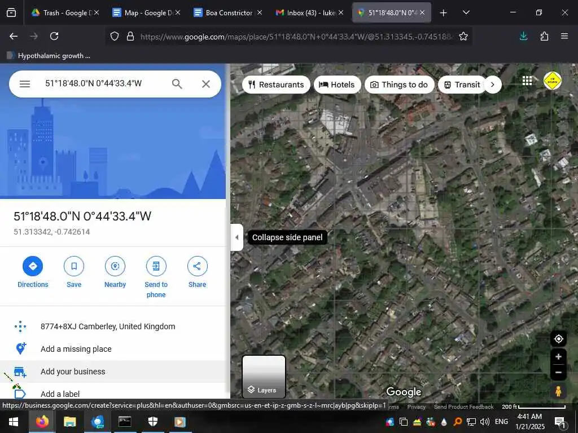The height and width of the screenshot is (433, 578).
Task: Filter map by Restaurants
Action: (276, 85)
